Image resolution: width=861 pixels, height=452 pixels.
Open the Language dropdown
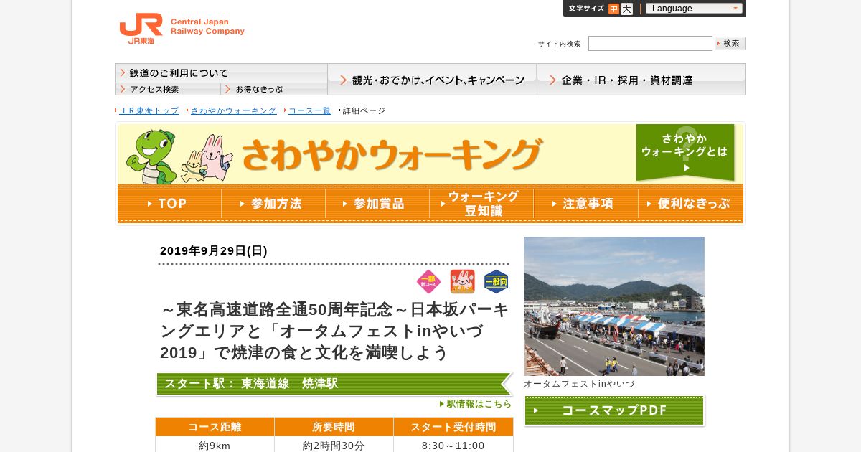[x=694, y=9]
